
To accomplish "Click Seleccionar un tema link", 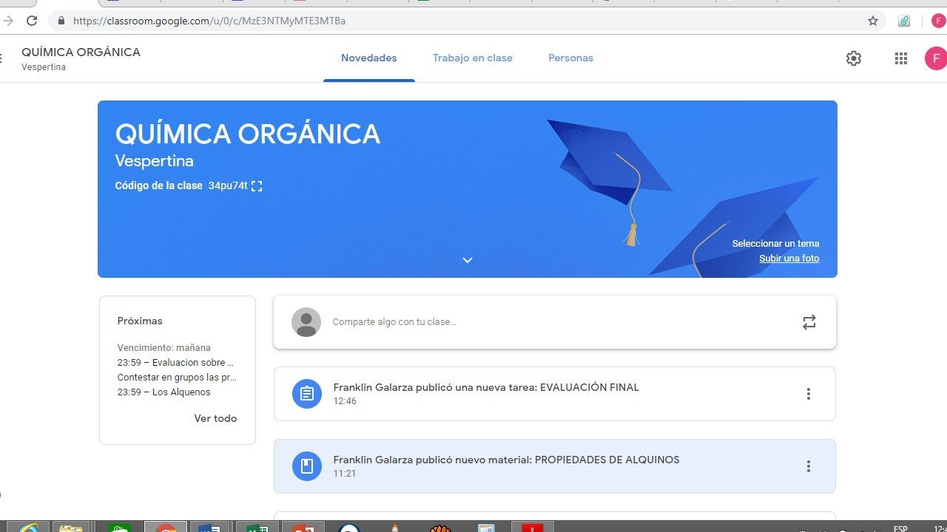I will point(775,243).
